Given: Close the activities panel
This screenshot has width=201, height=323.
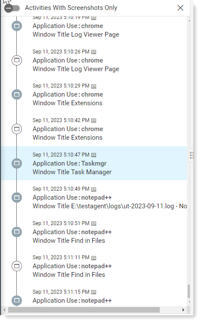Looking at the screenshot, I should (180, 8).
